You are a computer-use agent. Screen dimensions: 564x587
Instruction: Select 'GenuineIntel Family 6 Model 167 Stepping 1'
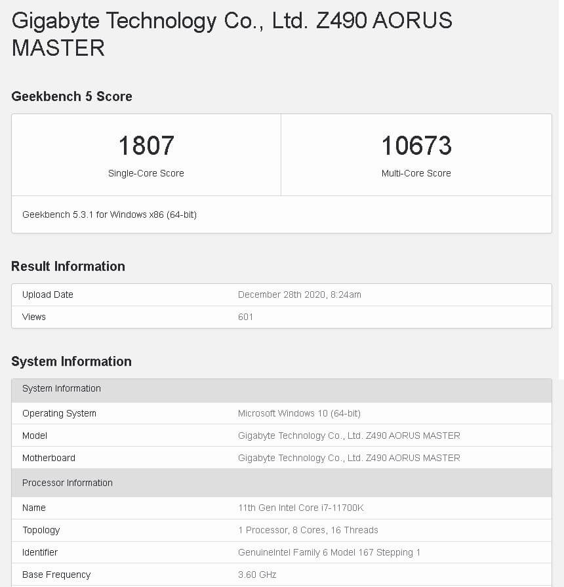click(x=329, y=552)
